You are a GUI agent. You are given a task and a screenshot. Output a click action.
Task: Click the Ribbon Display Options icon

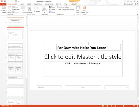click(x=128, y=1)
